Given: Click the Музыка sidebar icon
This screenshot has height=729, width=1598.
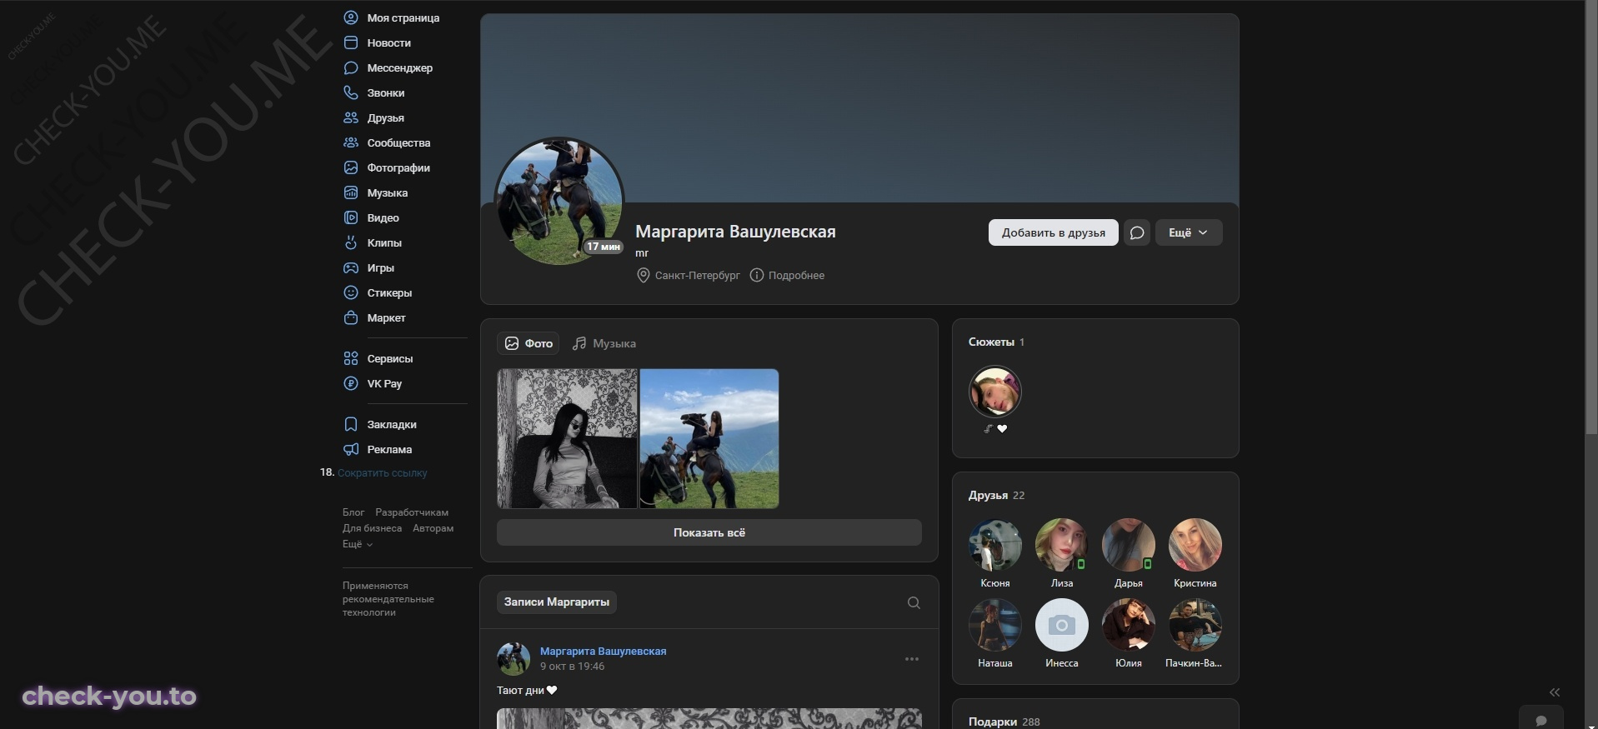Looking at the screenshot, I should pos(351,192).
